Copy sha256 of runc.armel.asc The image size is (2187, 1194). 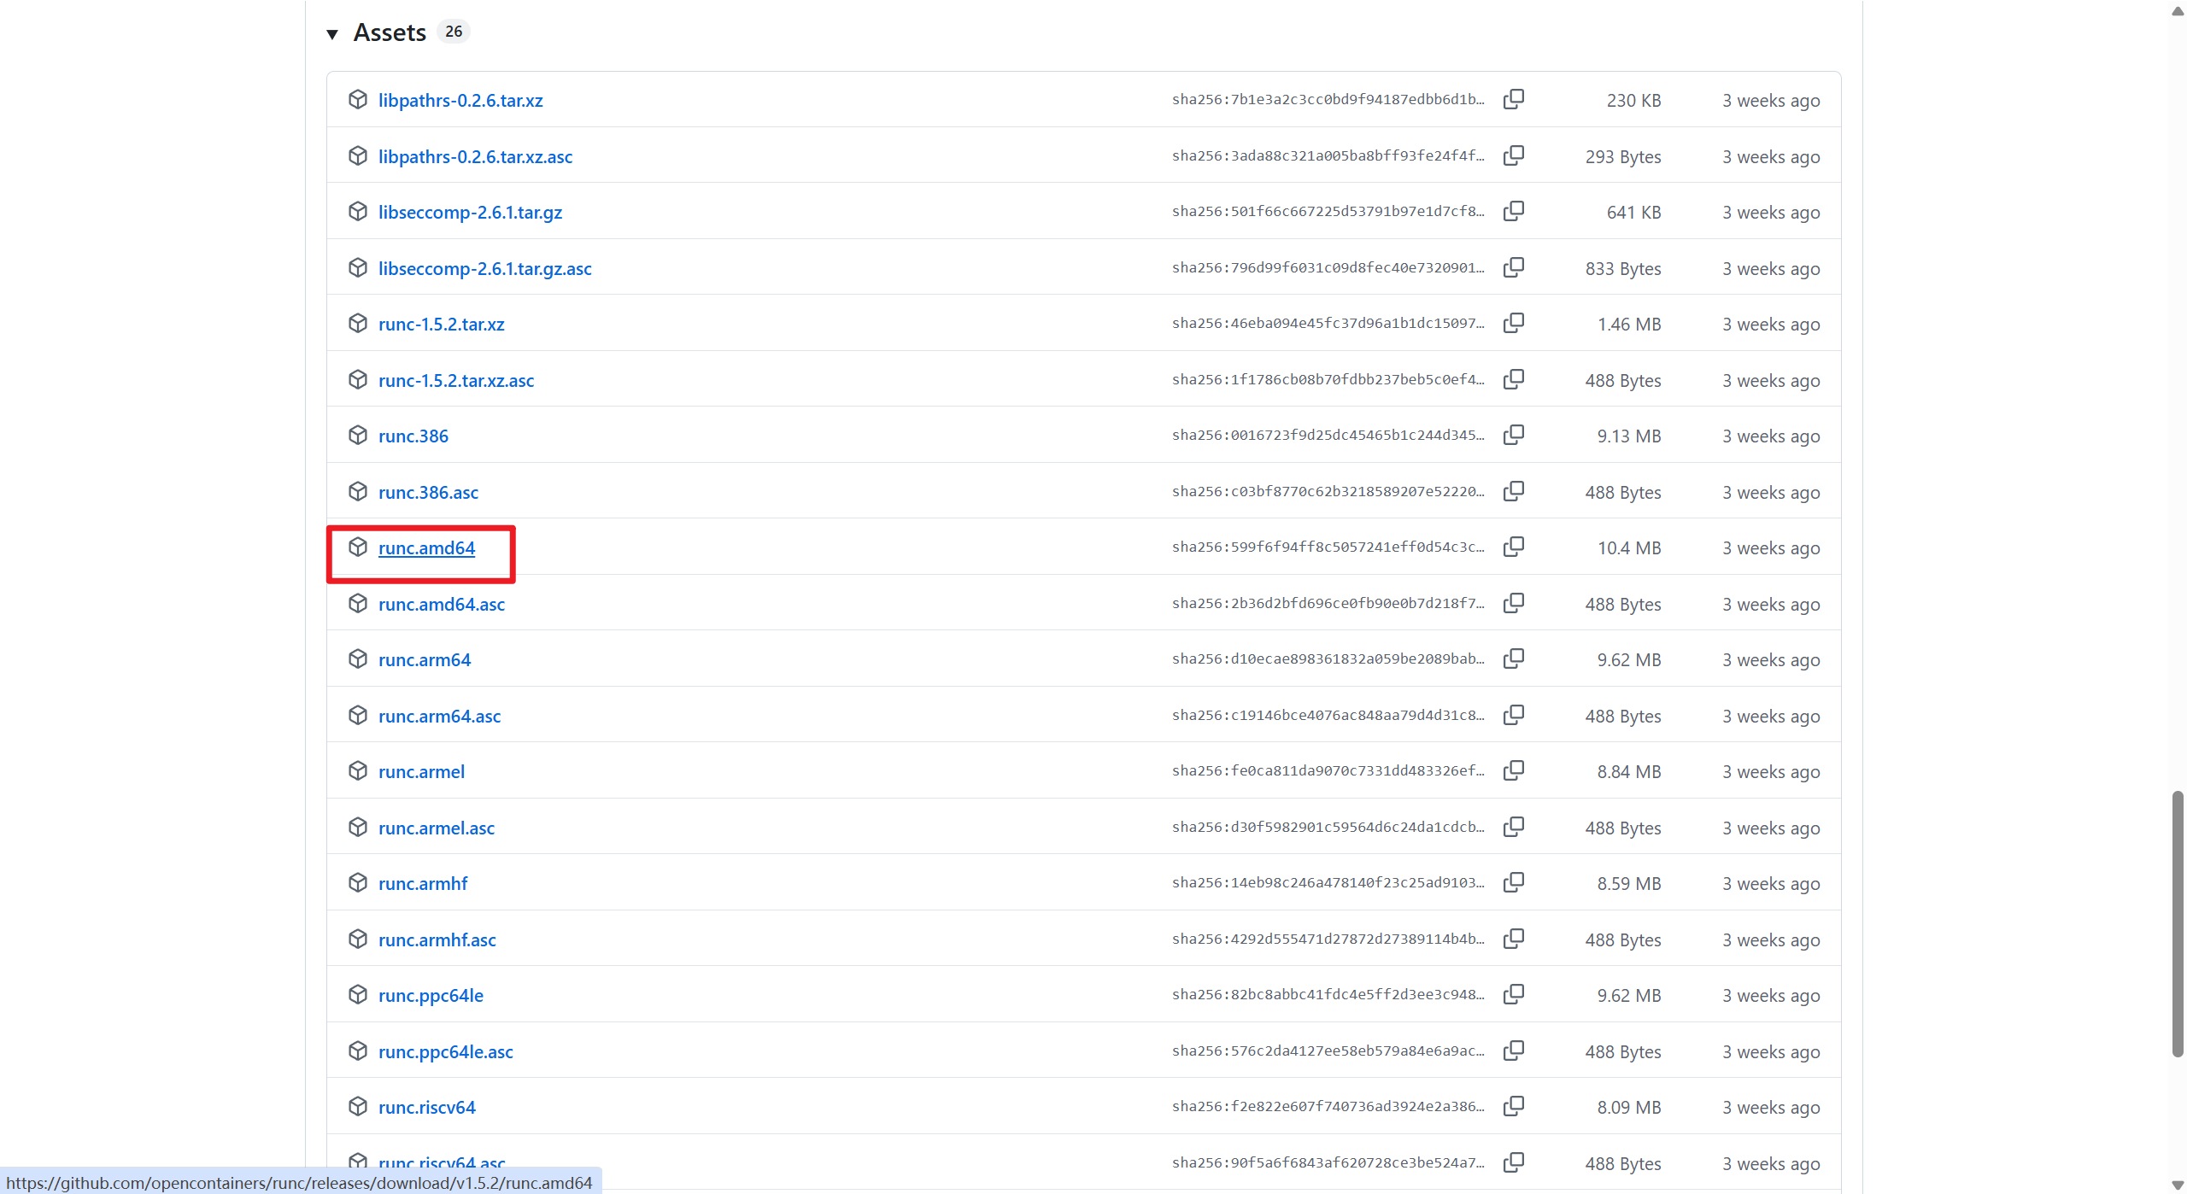pos(1513,827)
